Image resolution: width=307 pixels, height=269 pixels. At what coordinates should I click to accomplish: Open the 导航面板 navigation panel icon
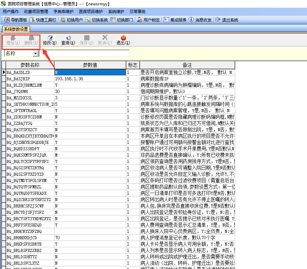pos(16,20)
